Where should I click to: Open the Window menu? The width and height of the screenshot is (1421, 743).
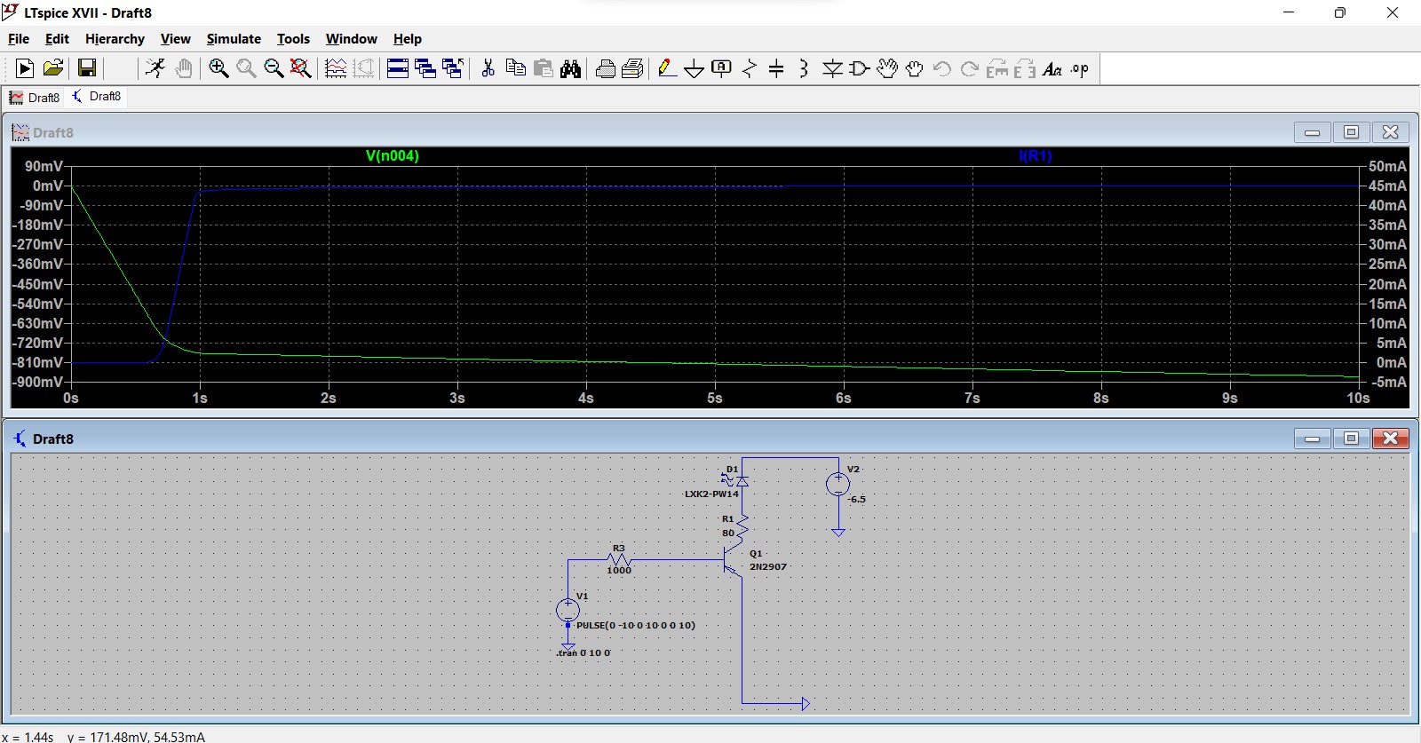351,39
